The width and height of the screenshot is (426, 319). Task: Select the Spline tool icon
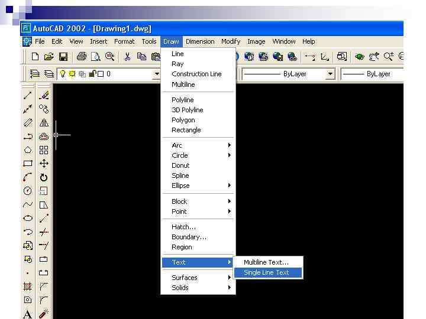pyautogui.click(x=28, y=204)
